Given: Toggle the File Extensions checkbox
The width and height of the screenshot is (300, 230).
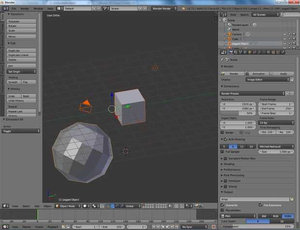Looking at the screenshot, I should point(260,205).
